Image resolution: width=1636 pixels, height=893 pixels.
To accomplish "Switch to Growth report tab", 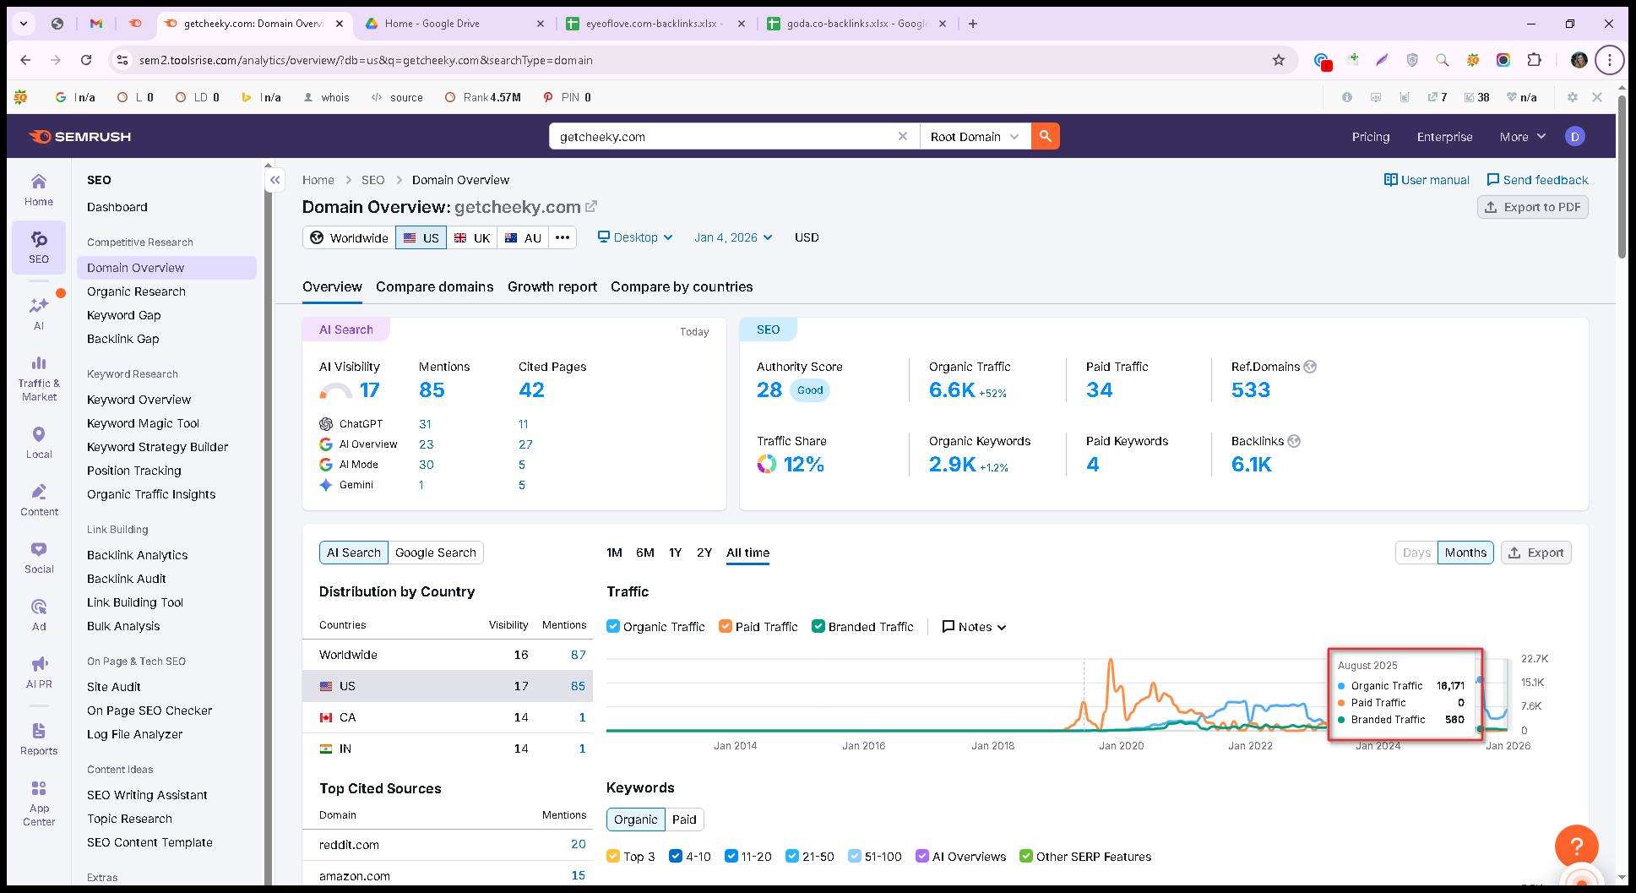I will pyautogui.click(x=552, y=286).
